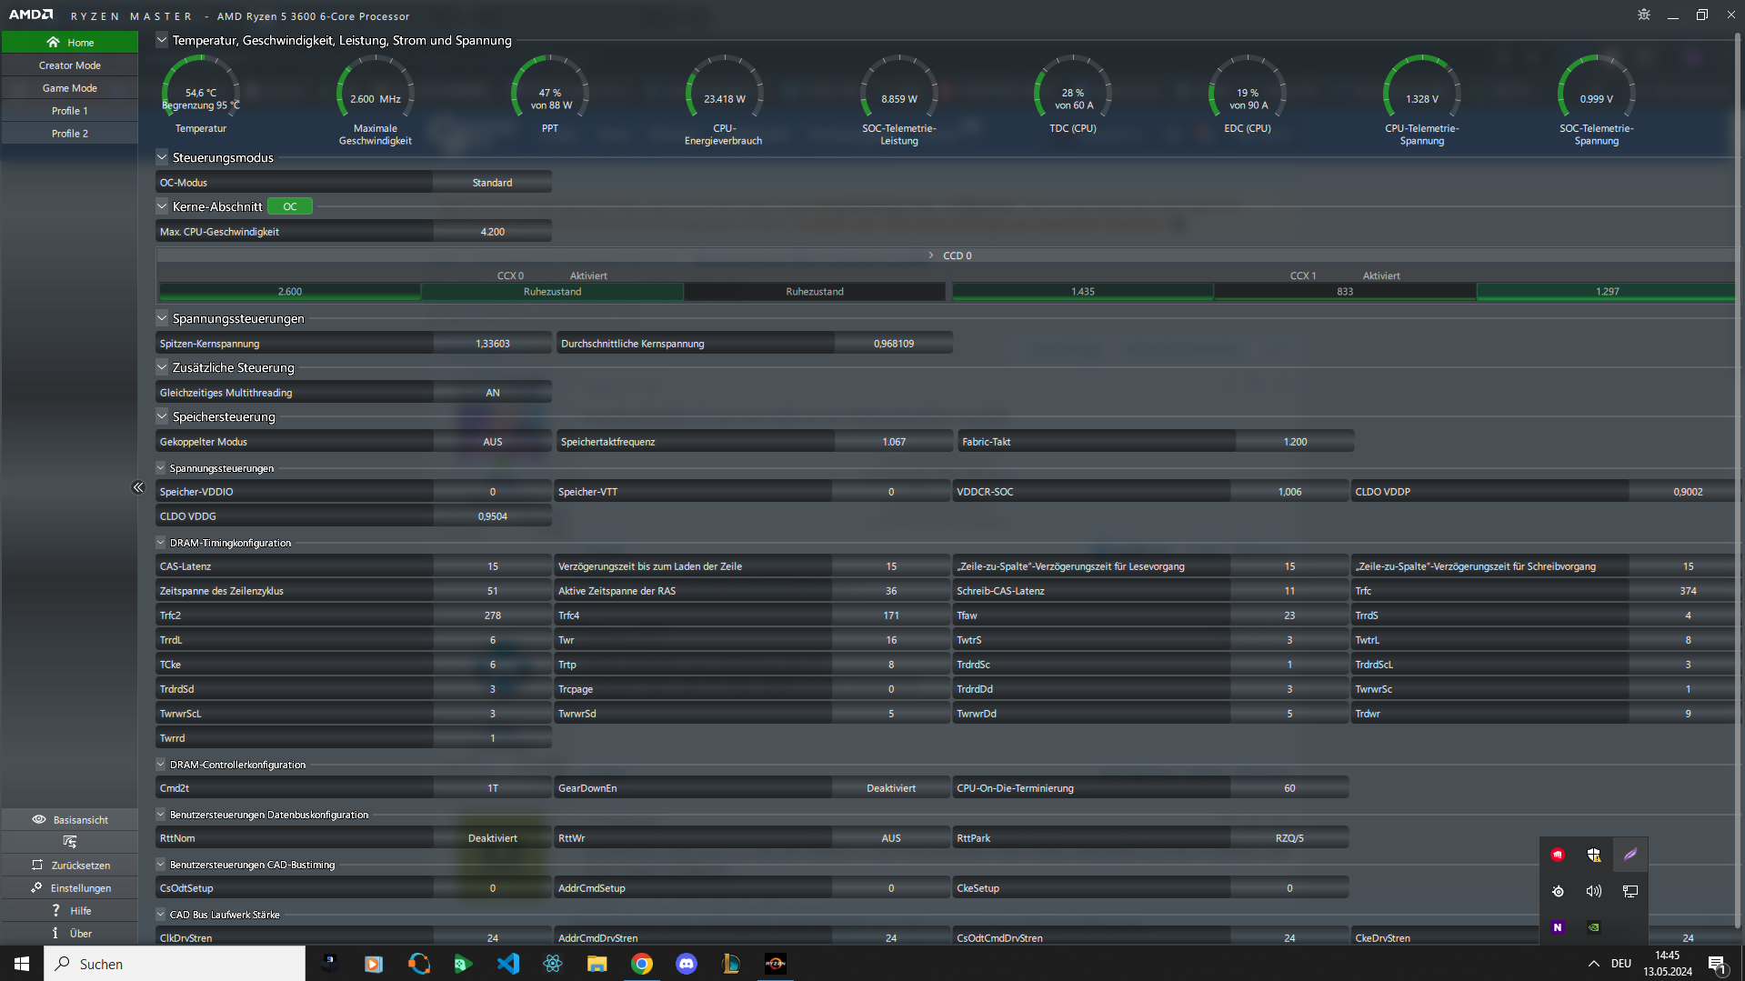1745x981 pixels.
Task: Toggle RttWr AUS value
Action: tap(891, 838)
